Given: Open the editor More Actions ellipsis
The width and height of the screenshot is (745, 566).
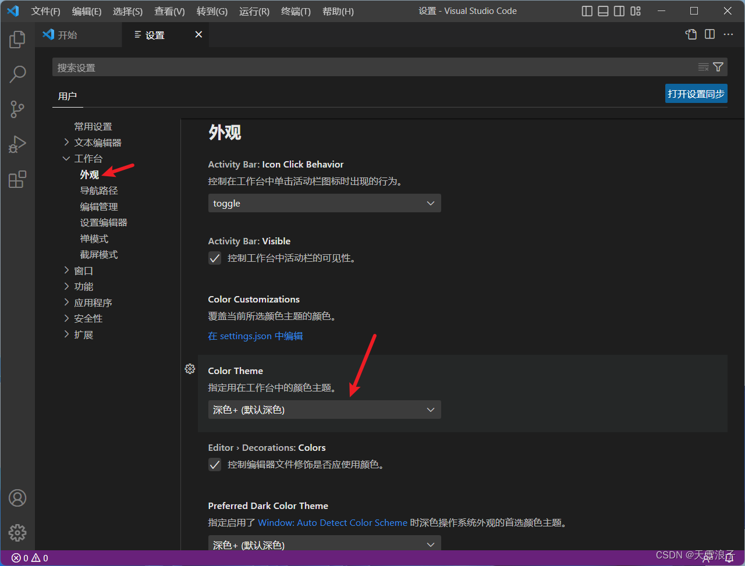Looking at the screenshot, I should 728,34.
